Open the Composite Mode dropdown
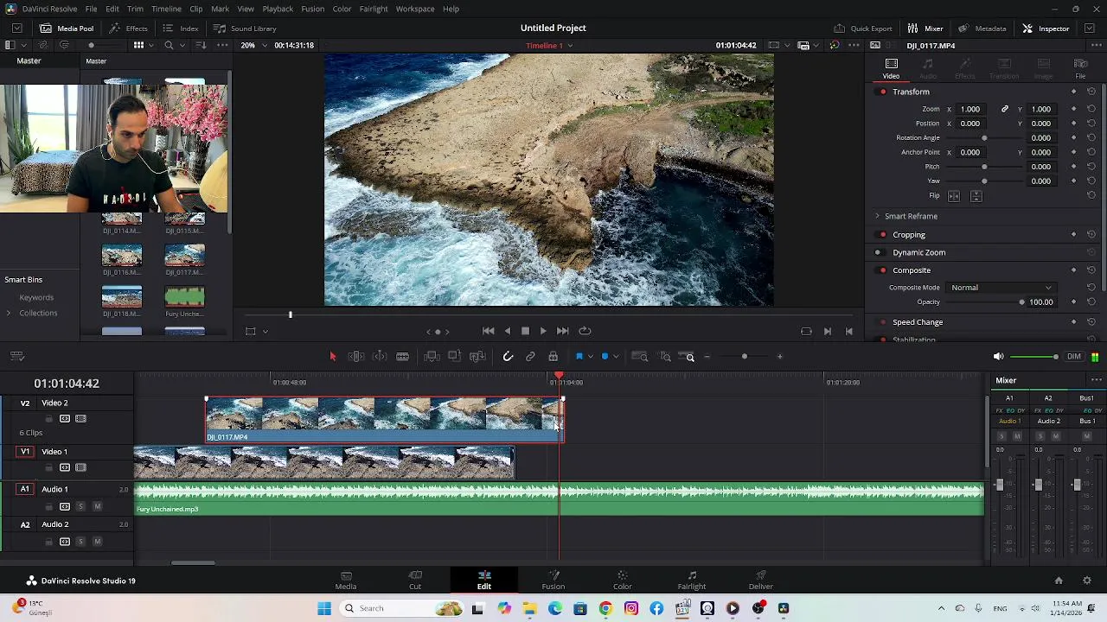1107x622 pixels. 1001,288
